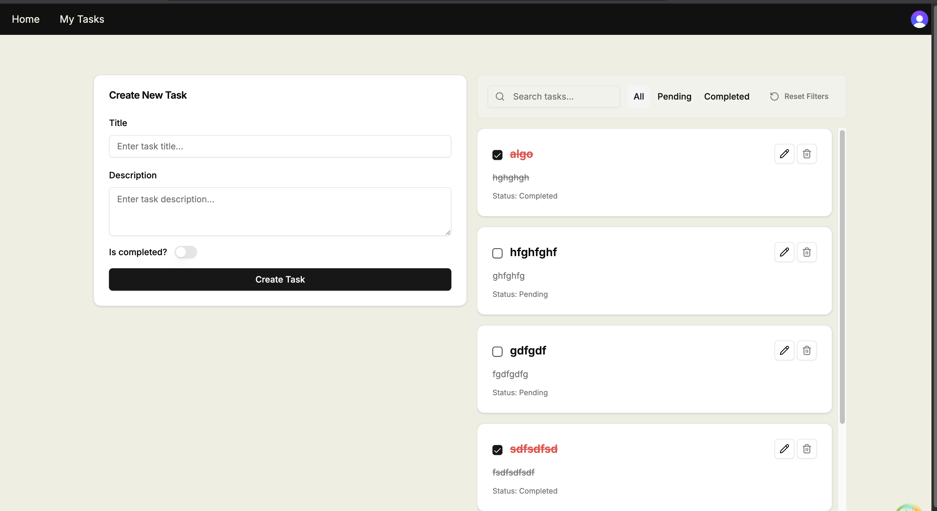Screen dimensions: 937x511
Task: Mark 'hfghfghf' task as completed
Action: pyautogui.click(x=497, y=253)
